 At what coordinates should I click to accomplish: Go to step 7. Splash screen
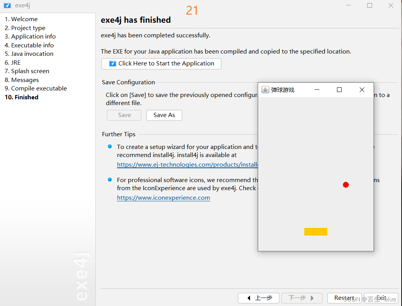27,71
